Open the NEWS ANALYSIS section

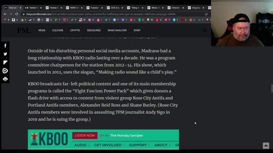coord(117,30)
